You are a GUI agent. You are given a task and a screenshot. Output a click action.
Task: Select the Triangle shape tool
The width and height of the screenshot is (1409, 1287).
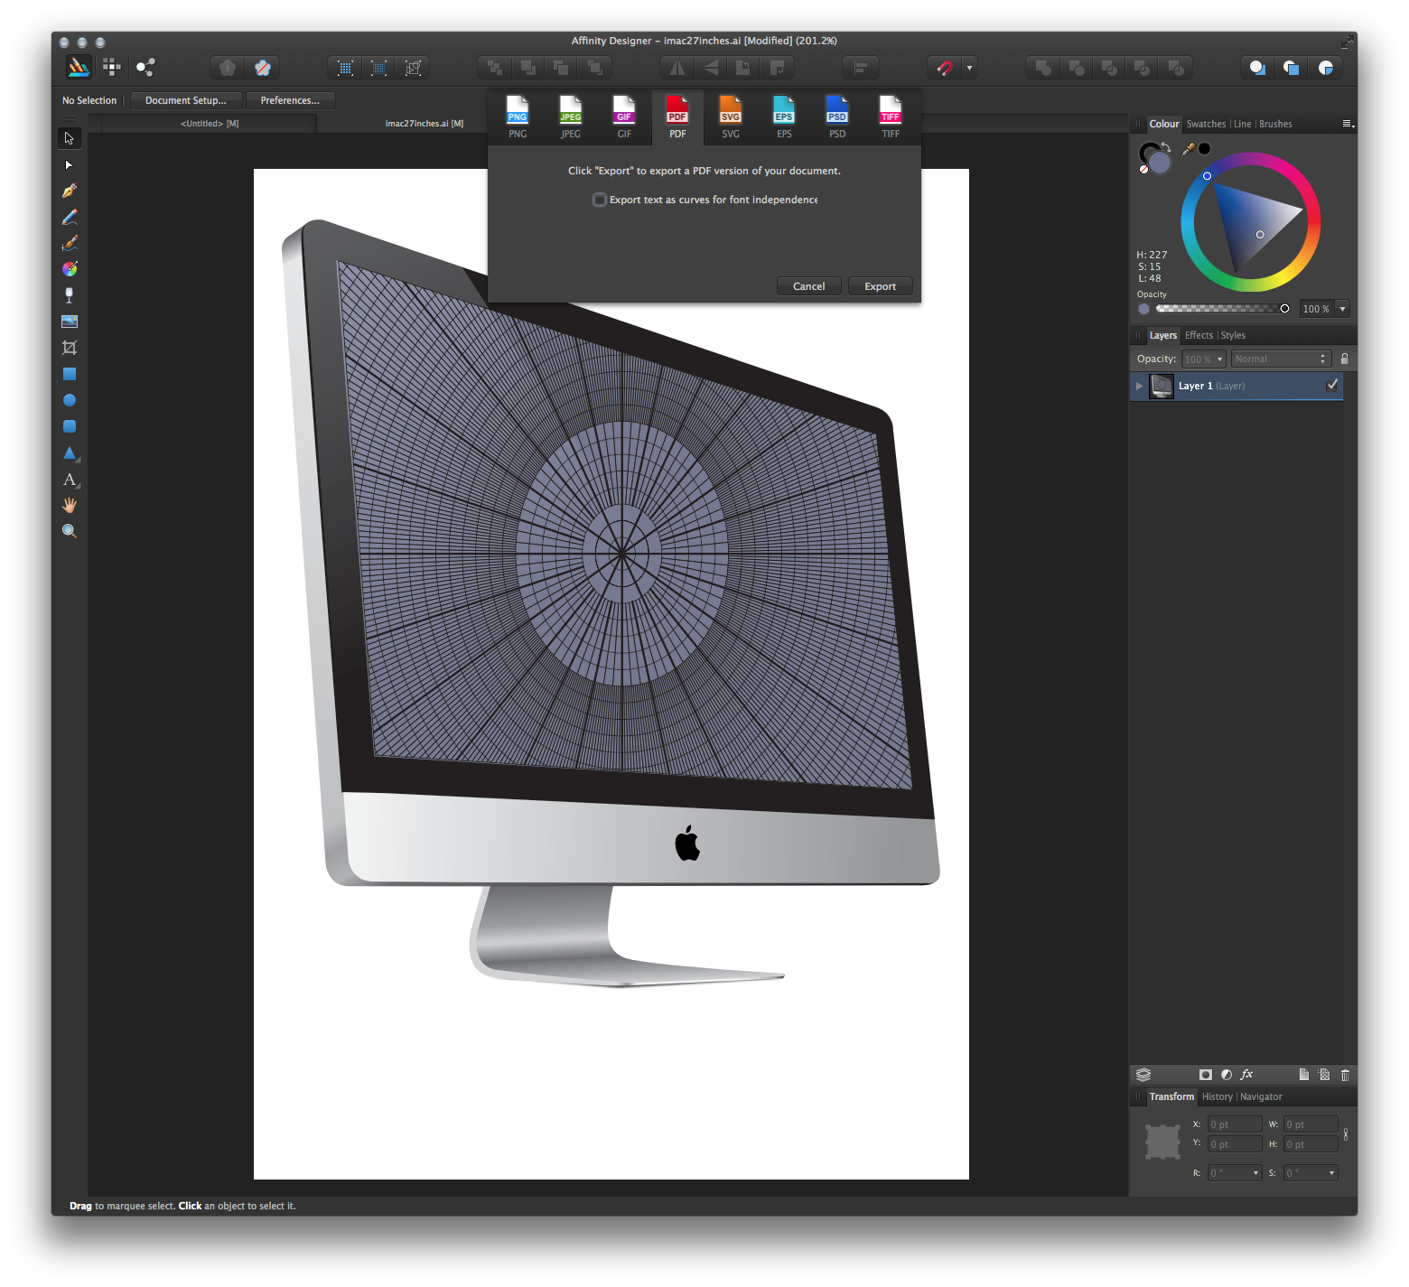pyautogui.click(x=69, y=452)
